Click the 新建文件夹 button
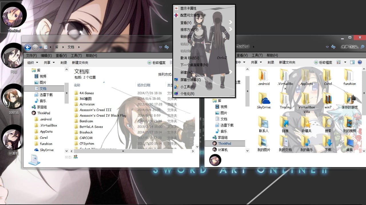Viewport: 366px width, 205px height. point(79,62)
